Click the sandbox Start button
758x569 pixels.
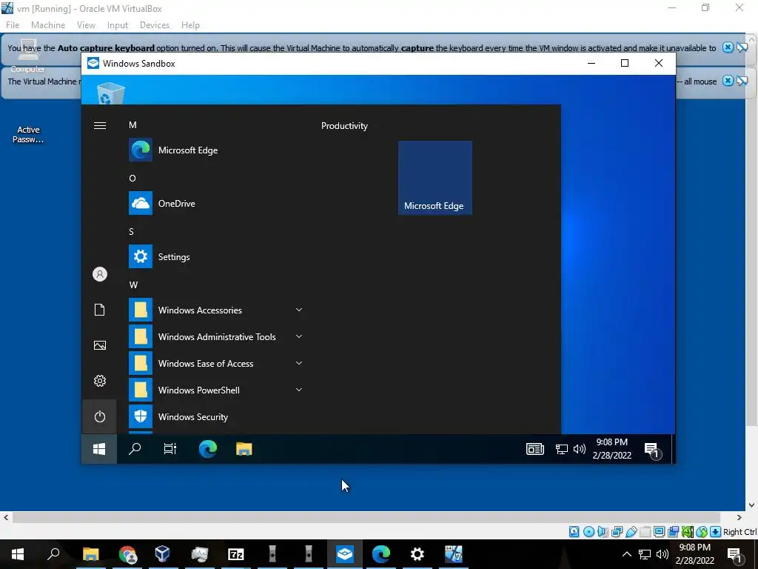(x=99, y=449)
